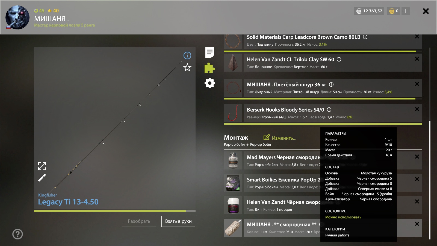Click the pencil rename icon on rod preview
This screenshot has width=437, height=246.
42,178
